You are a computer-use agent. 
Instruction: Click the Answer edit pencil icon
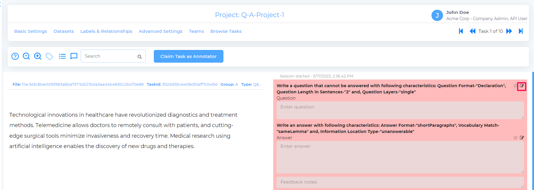(522, 138)
